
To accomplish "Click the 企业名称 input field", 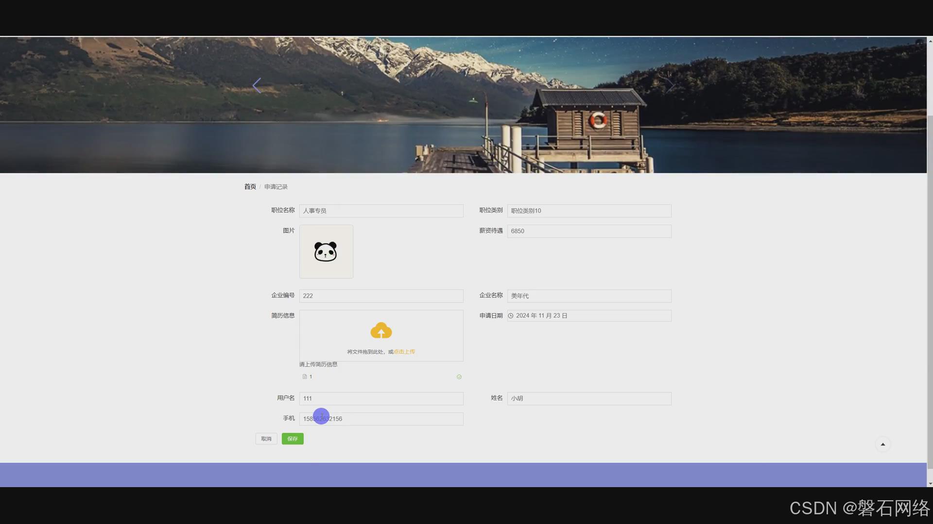I will (589, 296).
